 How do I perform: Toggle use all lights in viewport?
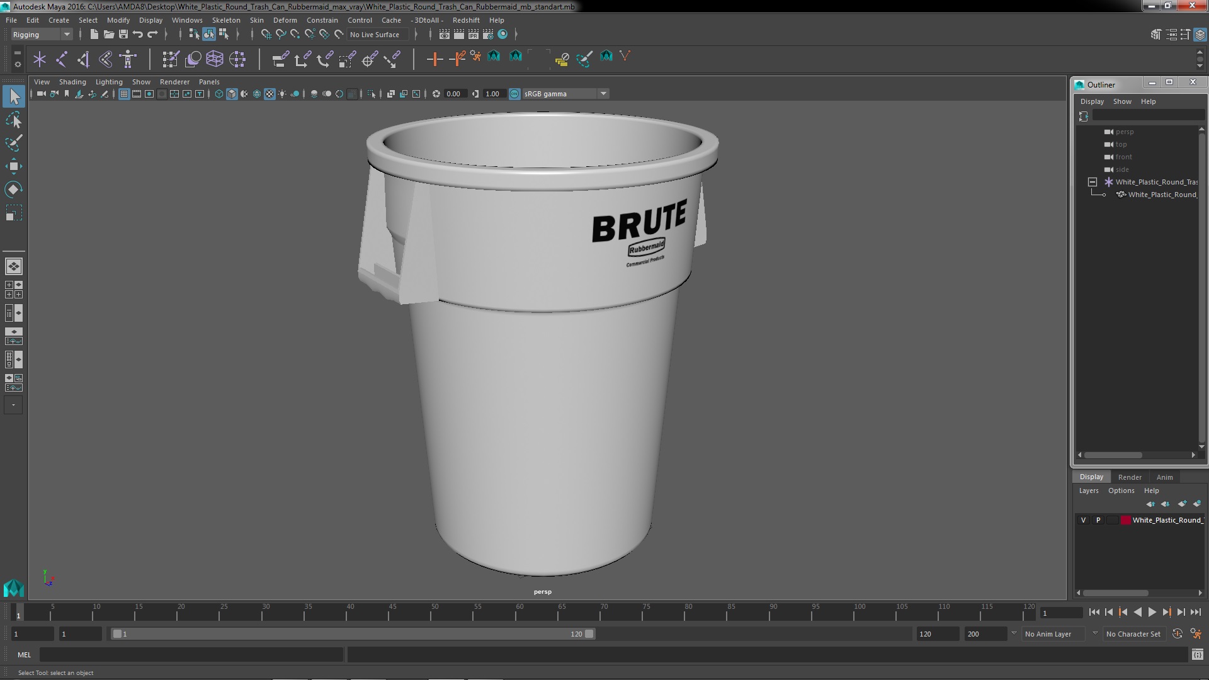(282, 94)
